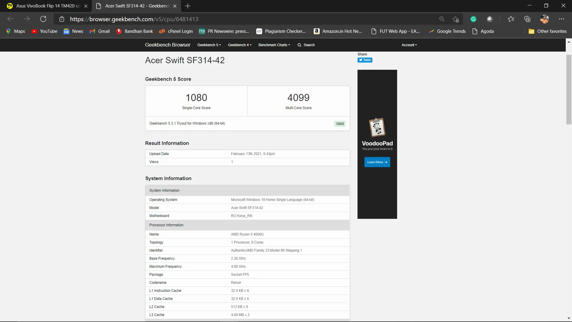Reload the Geekbench page
This screenshot has width=572, height=322.
pyautogui.click(x=43, y=19)
